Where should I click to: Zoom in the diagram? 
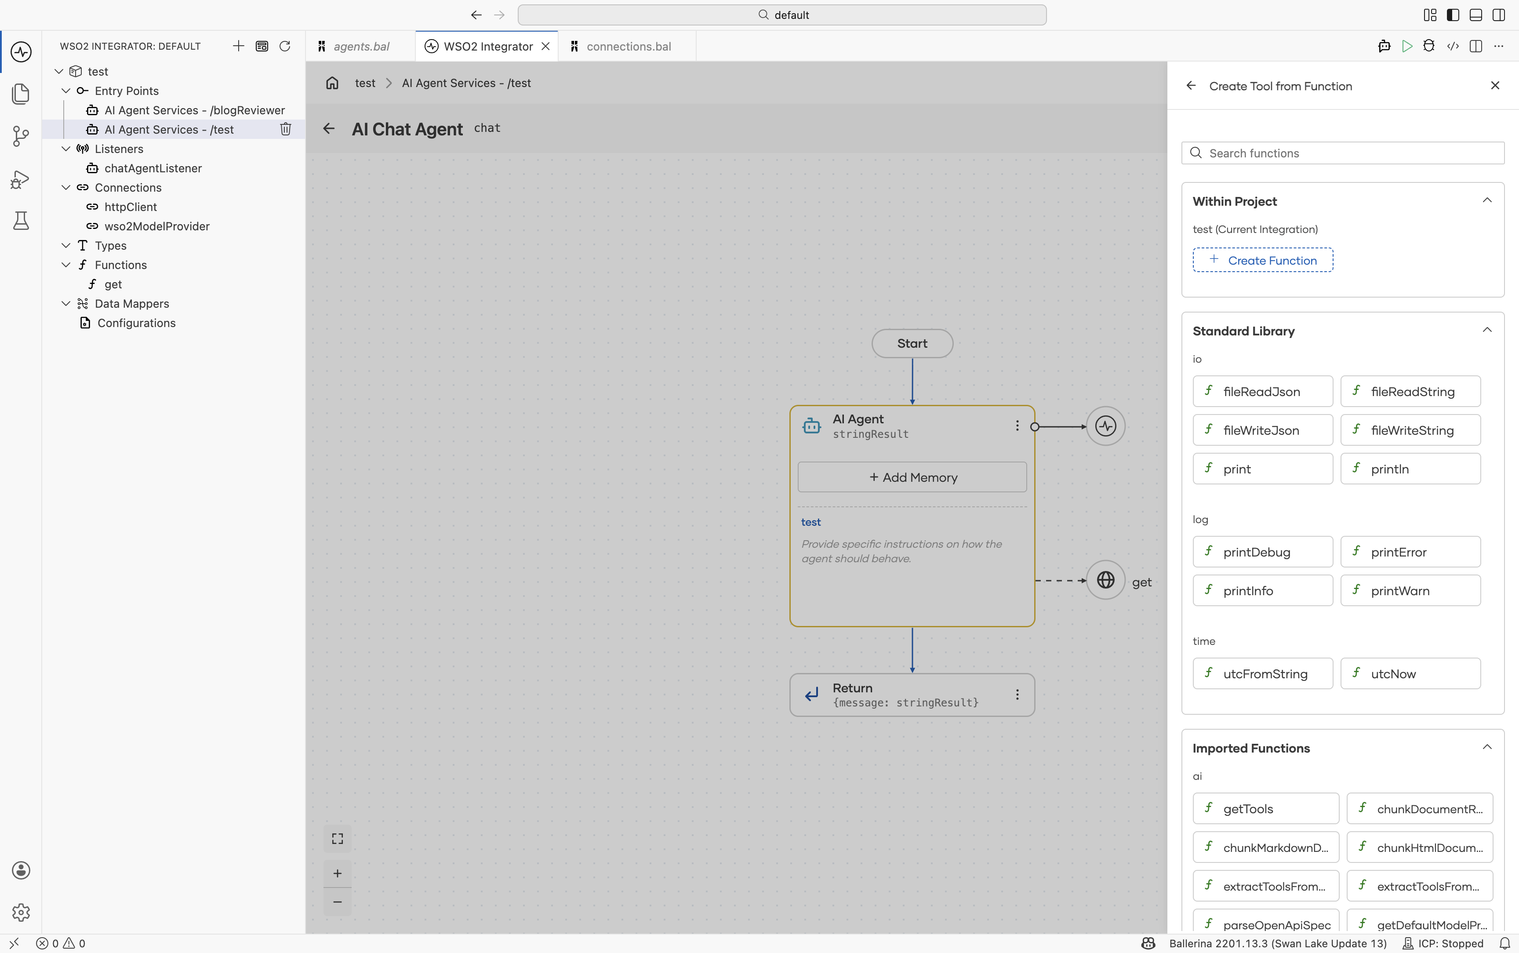coord(338,873)
